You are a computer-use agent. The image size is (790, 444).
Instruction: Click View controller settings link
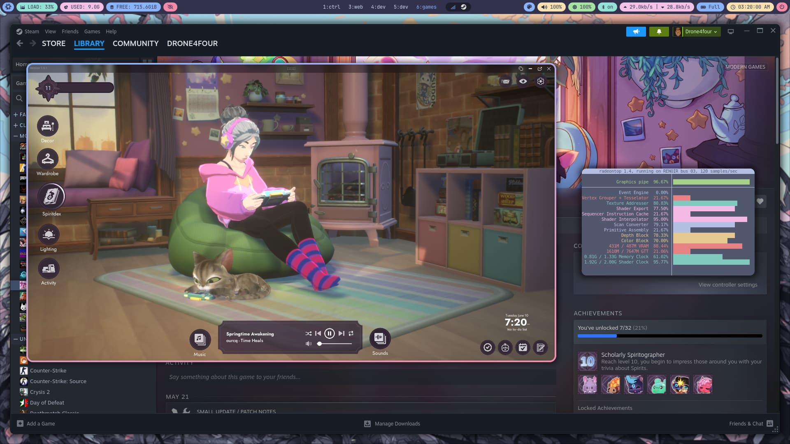(727, 284)
